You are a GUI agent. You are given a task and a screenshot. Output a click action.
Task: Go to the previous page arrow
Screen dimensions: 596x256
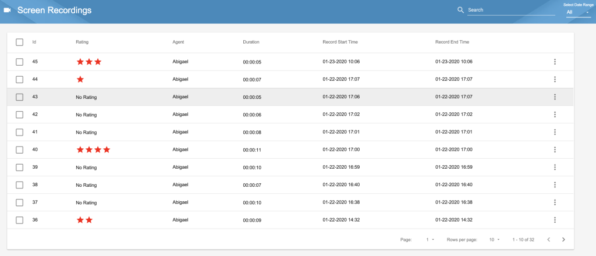coord(548,240)
